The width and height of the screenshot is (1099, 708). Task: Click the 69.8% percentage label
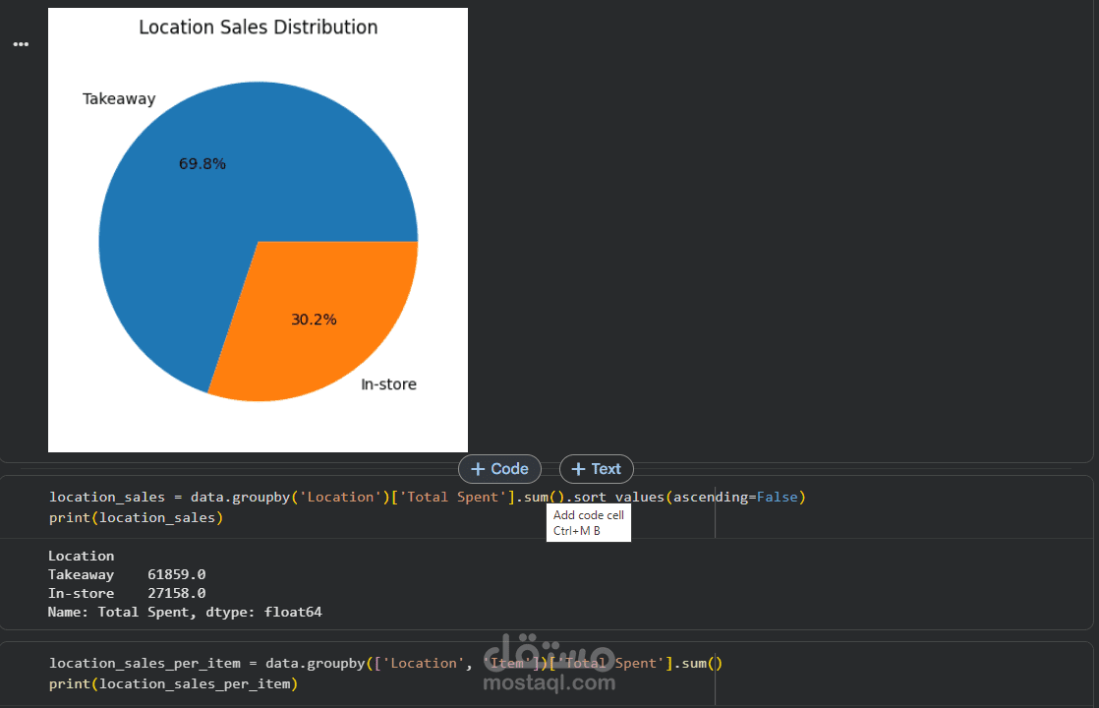202,164
